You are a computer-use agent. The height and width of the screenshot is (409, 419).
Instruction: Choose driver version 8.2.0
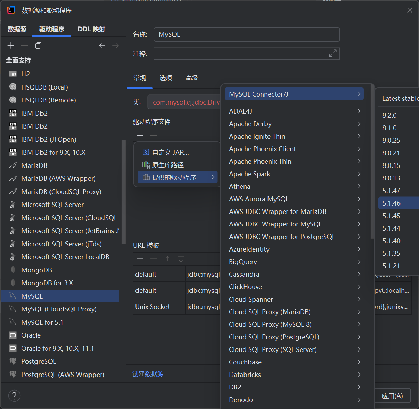(398, 115)
